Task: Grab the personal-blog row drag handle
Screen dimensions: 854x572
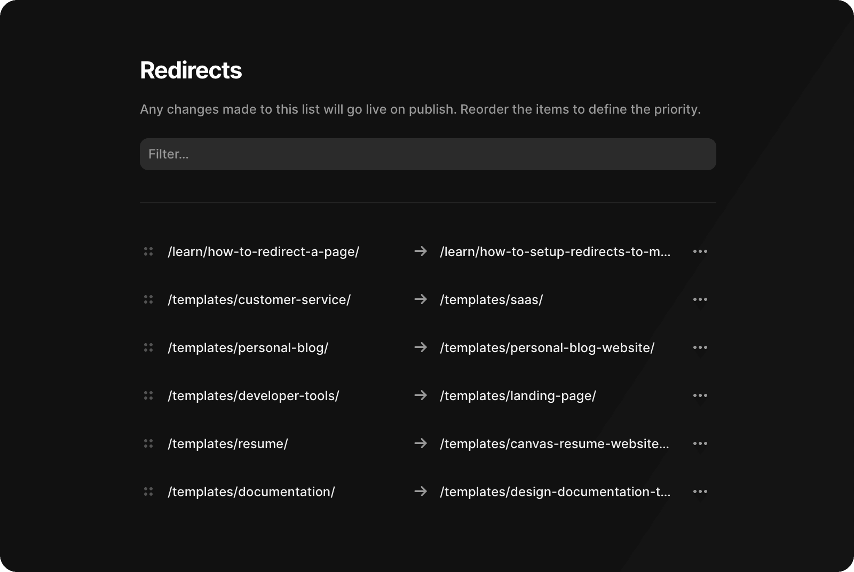Action: [148, 347]
